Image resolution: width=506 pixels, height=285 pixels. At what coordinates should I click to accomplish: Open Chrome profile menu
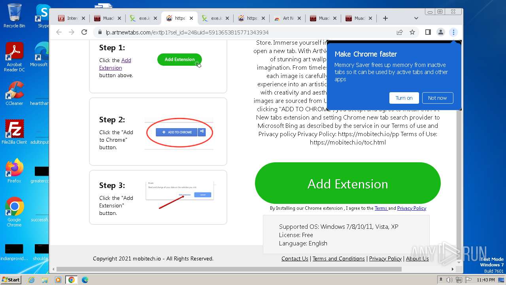[x=440, y=32]
